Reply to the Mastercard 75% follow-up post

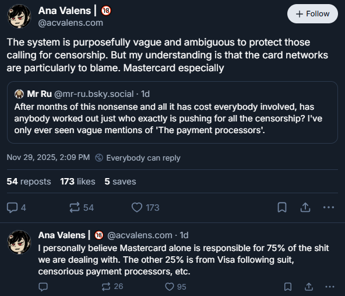(x=43, y=287)
